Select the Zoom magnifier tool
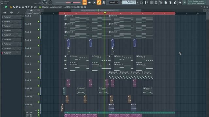The width and height of the screenshot is (209, 117). coord(32,7)
